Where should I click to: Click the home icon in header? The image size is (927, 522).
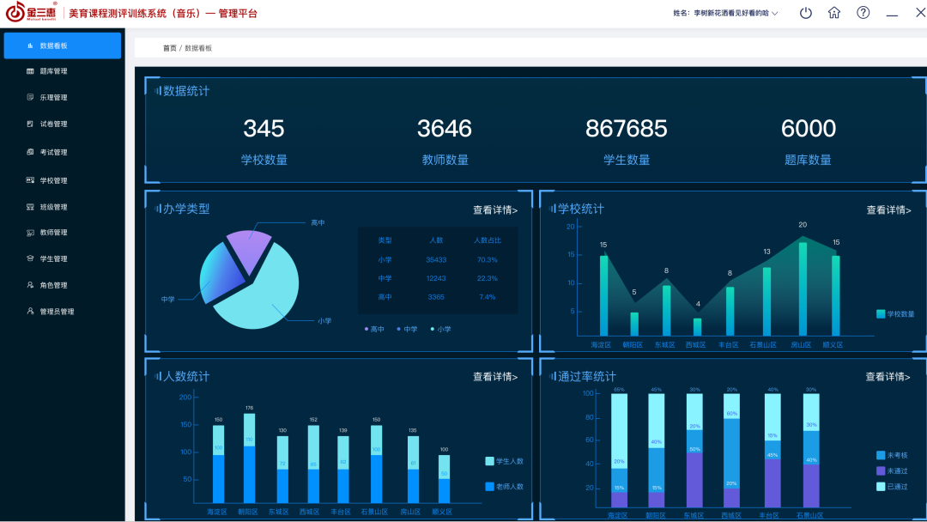[834, 13]
